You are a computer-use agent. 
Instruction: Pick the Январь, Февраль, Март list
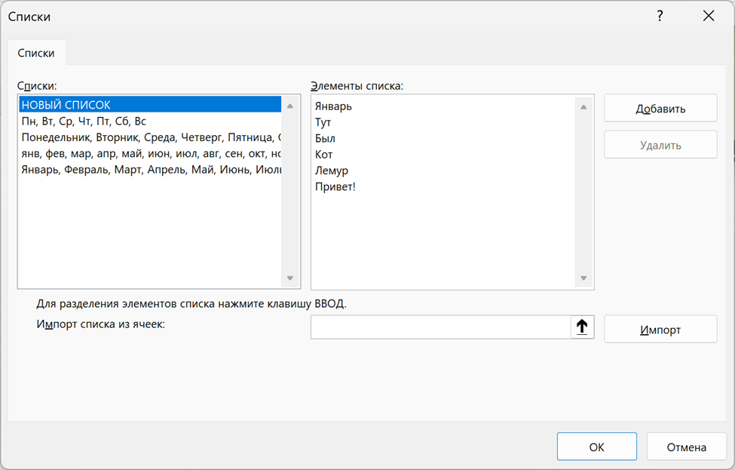149,170
